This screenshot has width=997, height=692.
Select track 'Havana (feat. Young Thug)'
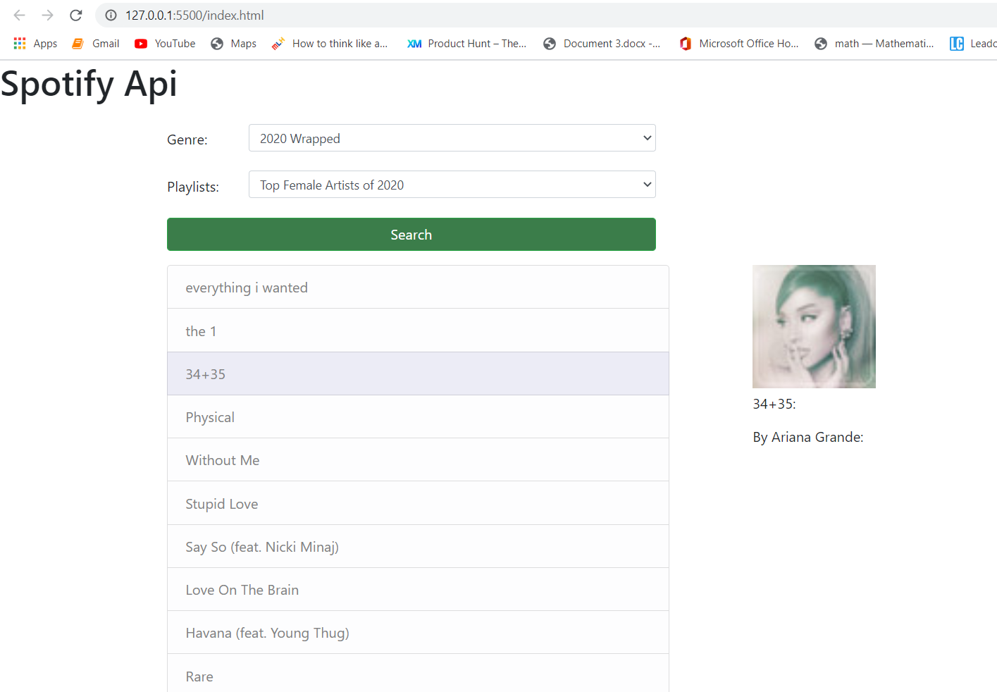tap(418, 633)
